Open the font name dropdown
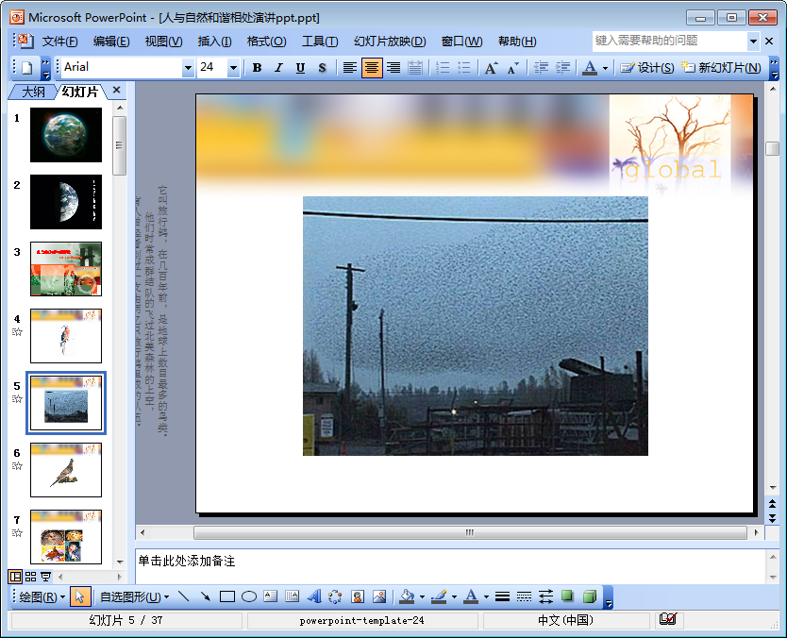The width and height of the screenshot is (787, 638). coord(188,68)
